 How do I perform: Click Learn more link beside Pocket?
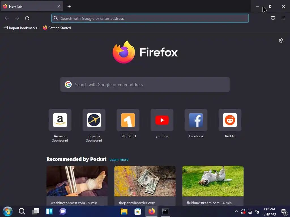click(119, 159)
